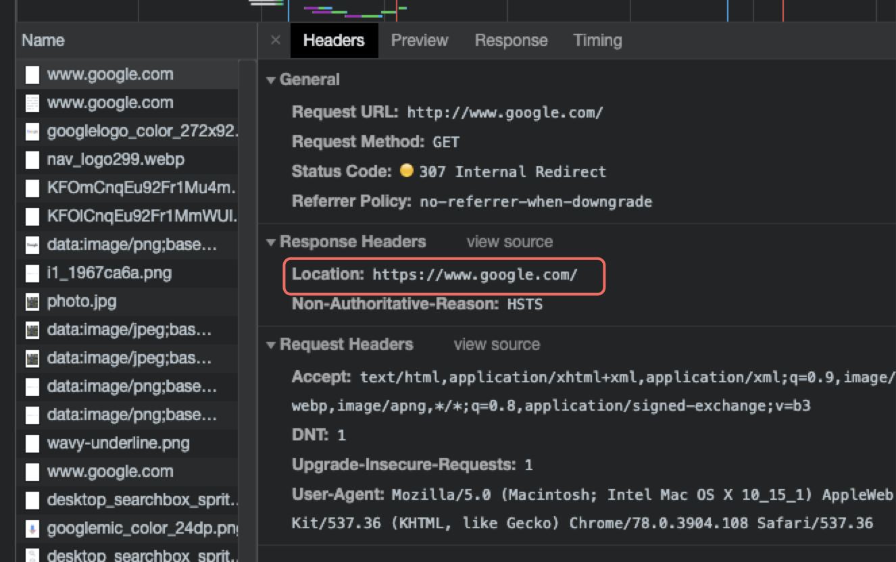Viewport: 896px width, 562px height.
Task: Click the thumbnail icon beside i1_1967ca6a.png
Action: point(32,273)
